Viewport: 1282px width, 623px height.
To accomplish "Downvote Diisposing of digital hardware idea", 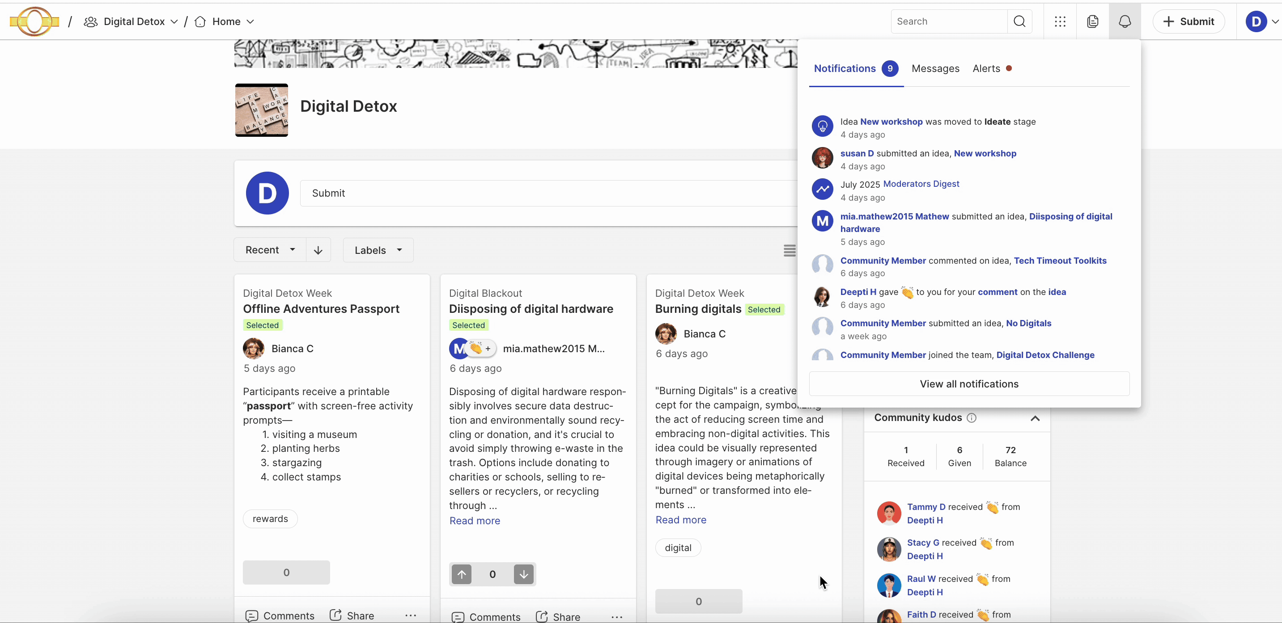I will click(523, 574).
